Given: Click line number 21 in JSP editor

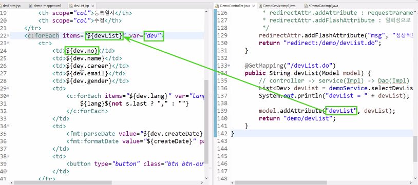Looking at the screenshot, I should pos(3,28).
